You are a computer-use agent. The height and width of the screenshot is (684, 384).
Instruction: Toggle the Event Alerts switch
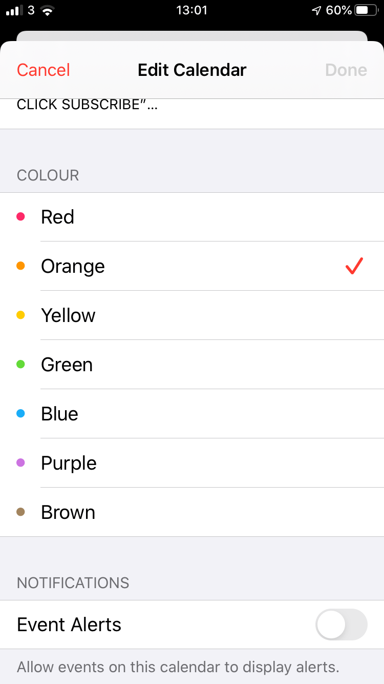[342, 625]
